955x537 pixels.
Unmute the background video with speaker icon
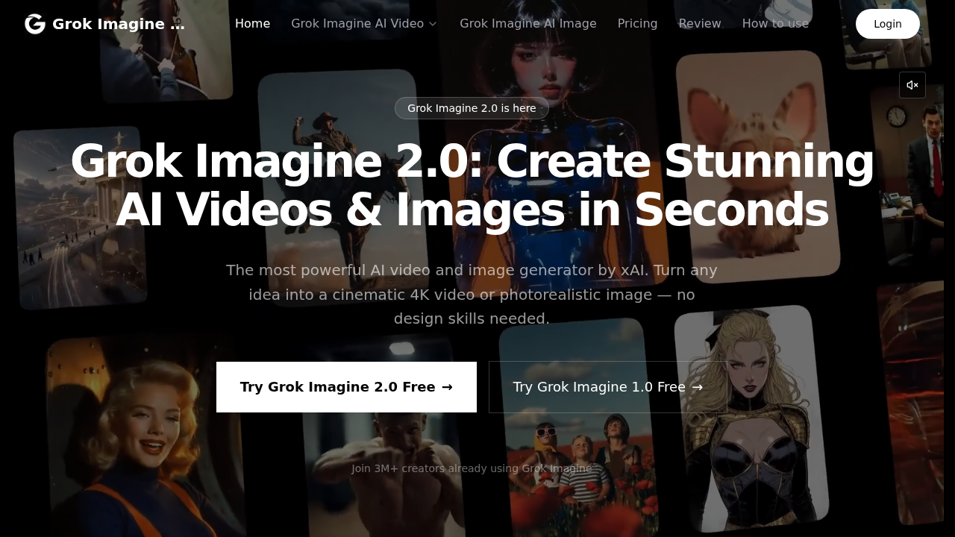click(912, 85)
